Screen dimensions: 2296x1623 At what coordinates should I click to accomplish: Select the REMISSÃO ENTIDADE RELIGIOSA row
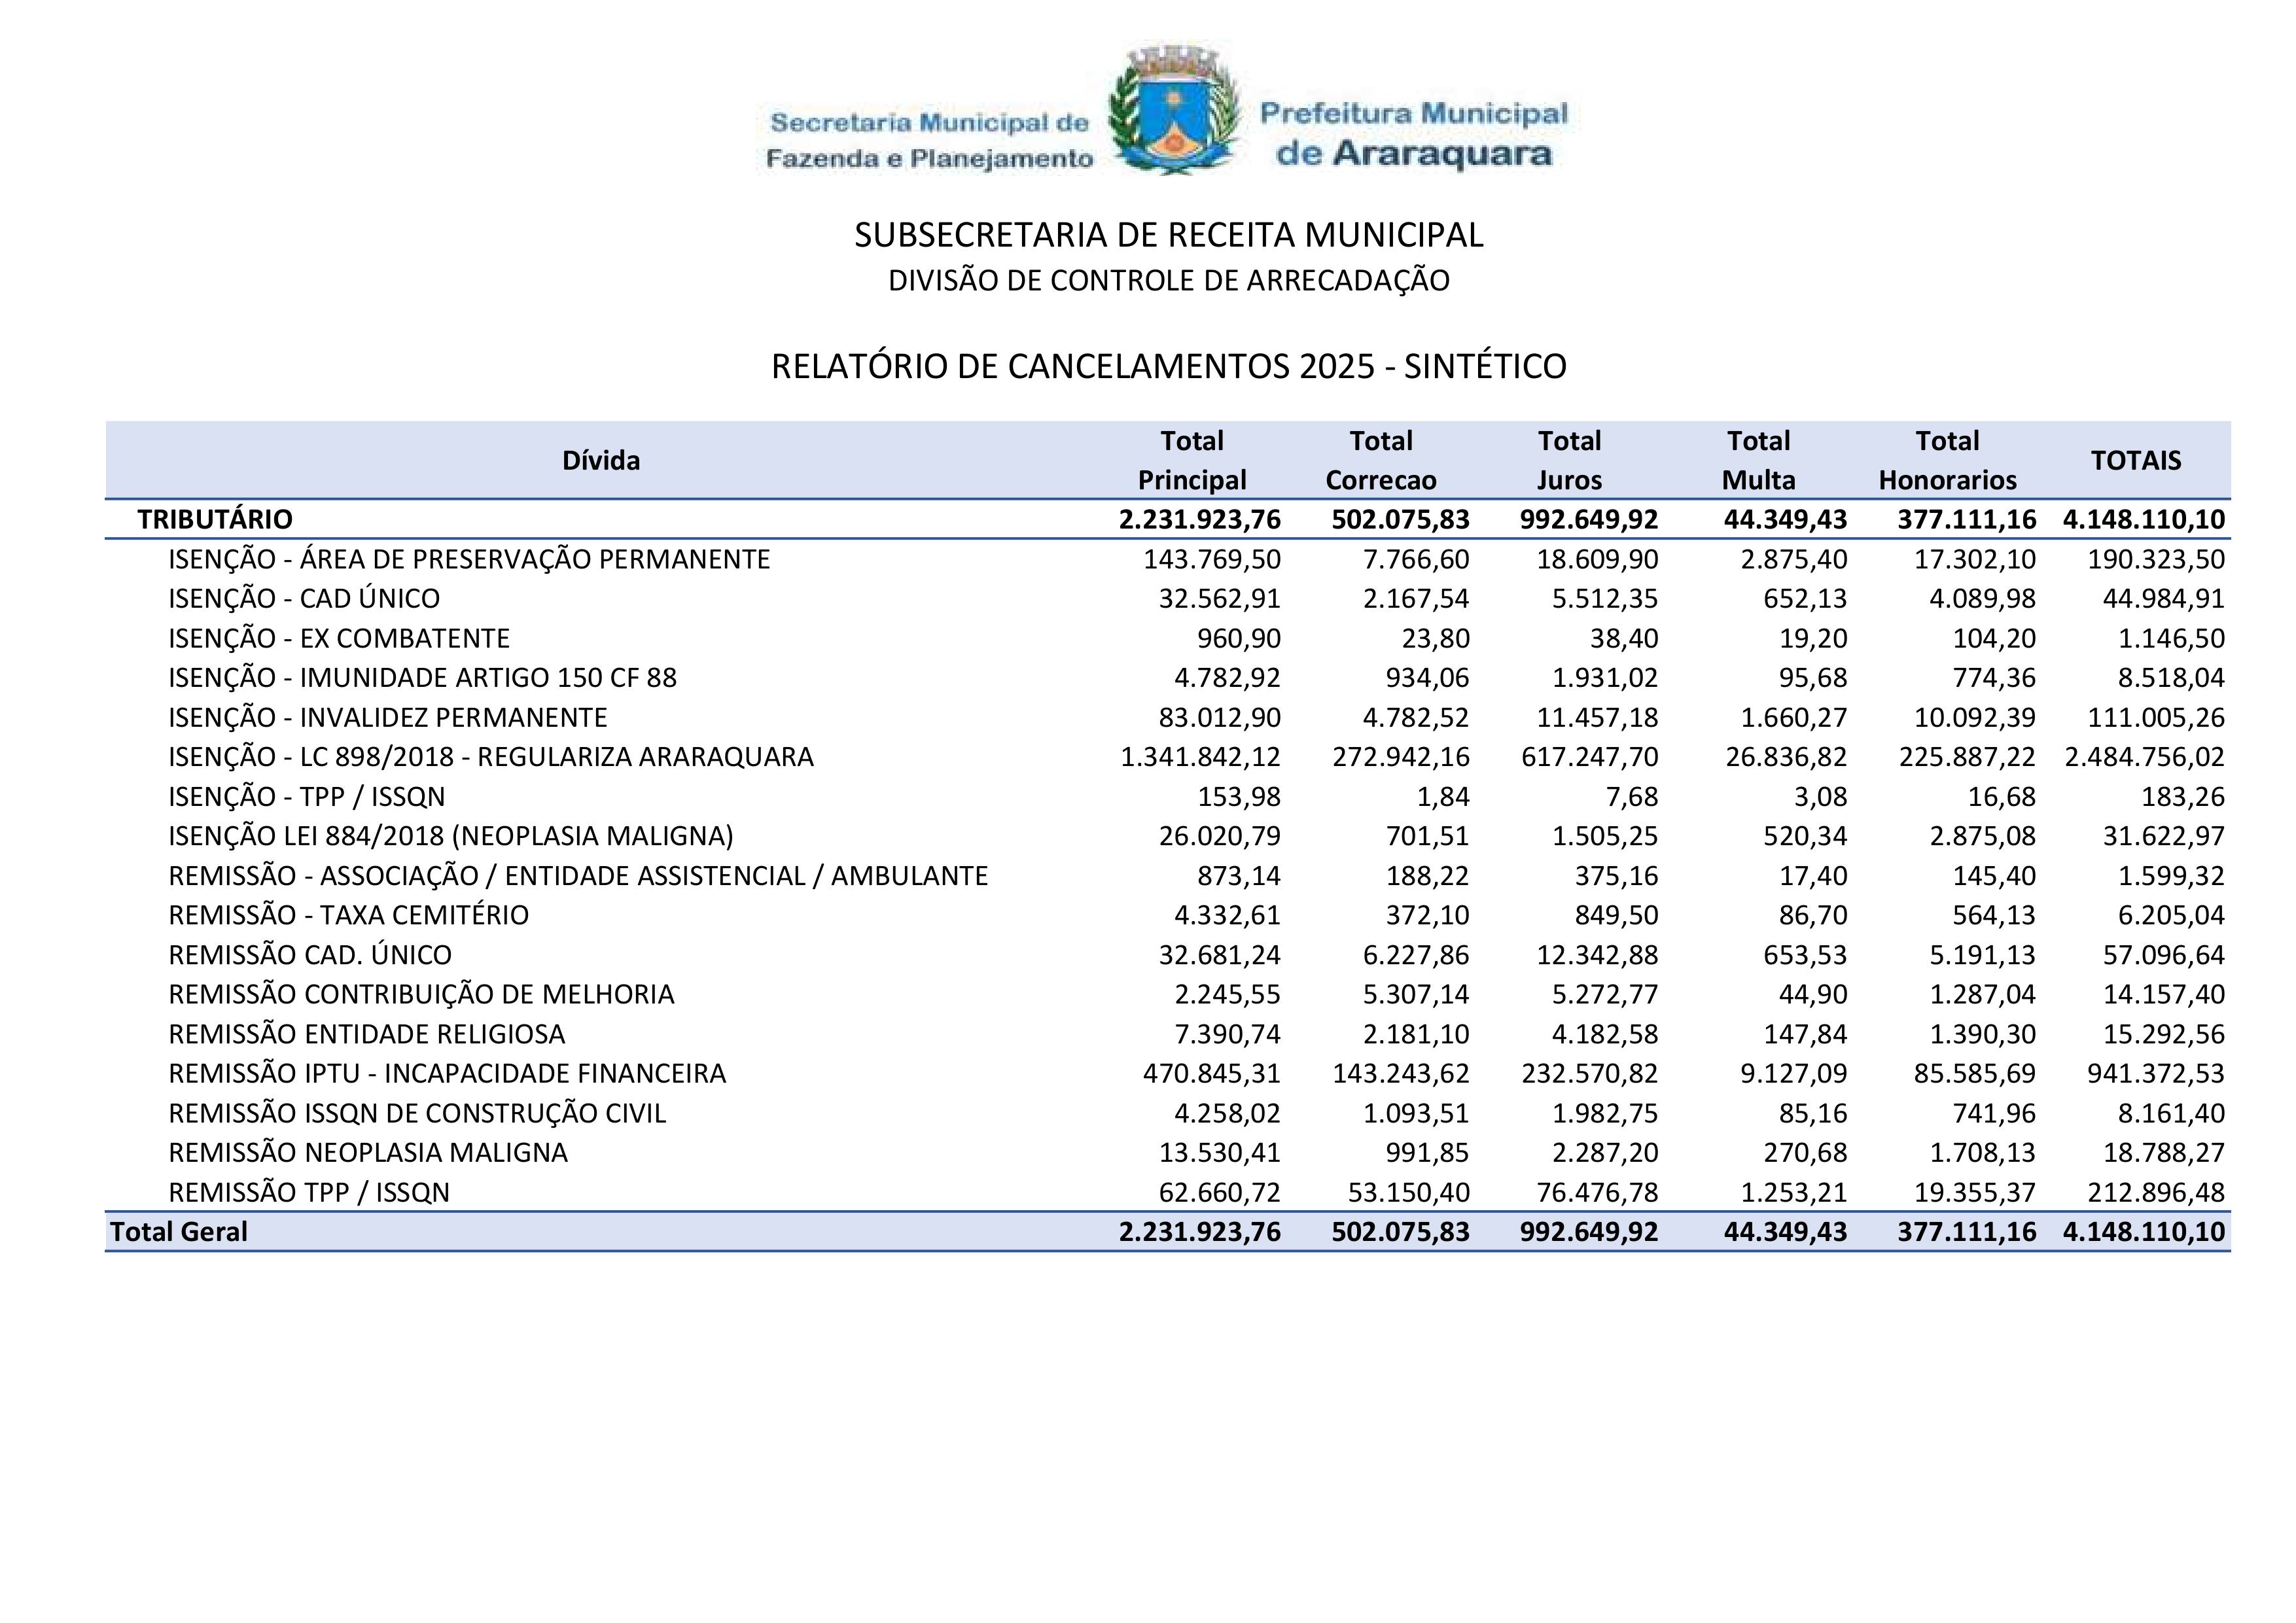tap(366, 1033)
